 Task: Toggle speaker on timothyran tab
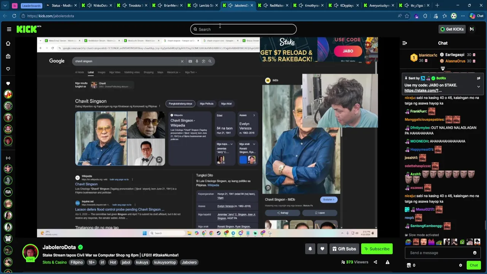(301, 5)
